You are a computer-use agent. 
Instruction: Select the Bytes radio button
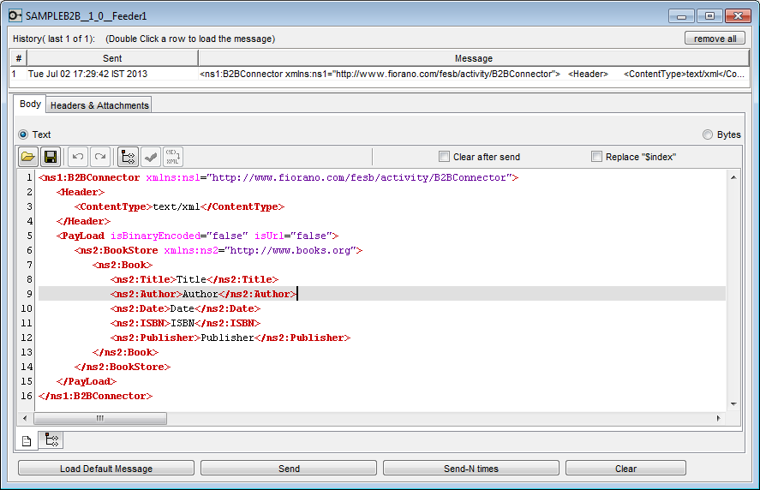click(707, 134)
